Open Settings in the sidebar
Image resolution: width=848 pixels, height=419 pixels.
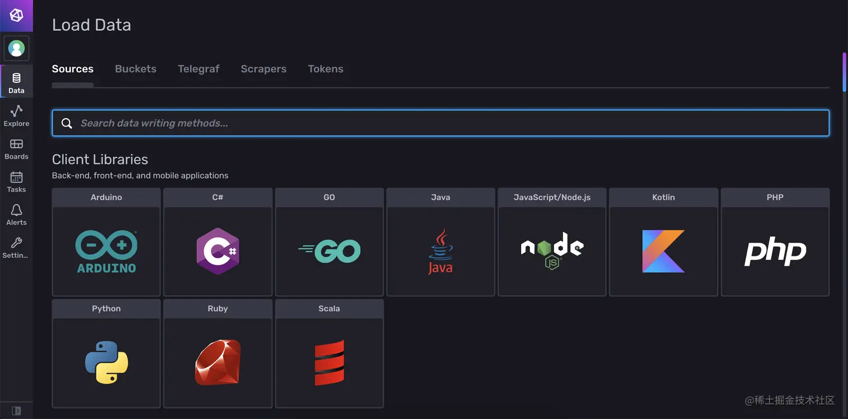click(x=16, y=248)
